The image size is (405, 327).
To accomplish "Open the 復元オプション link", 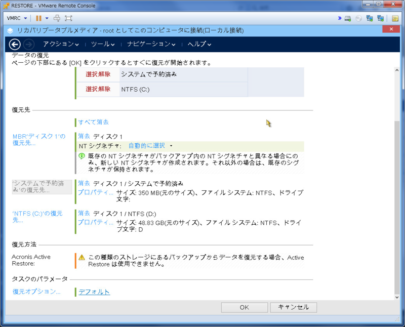I will point(36,292).
